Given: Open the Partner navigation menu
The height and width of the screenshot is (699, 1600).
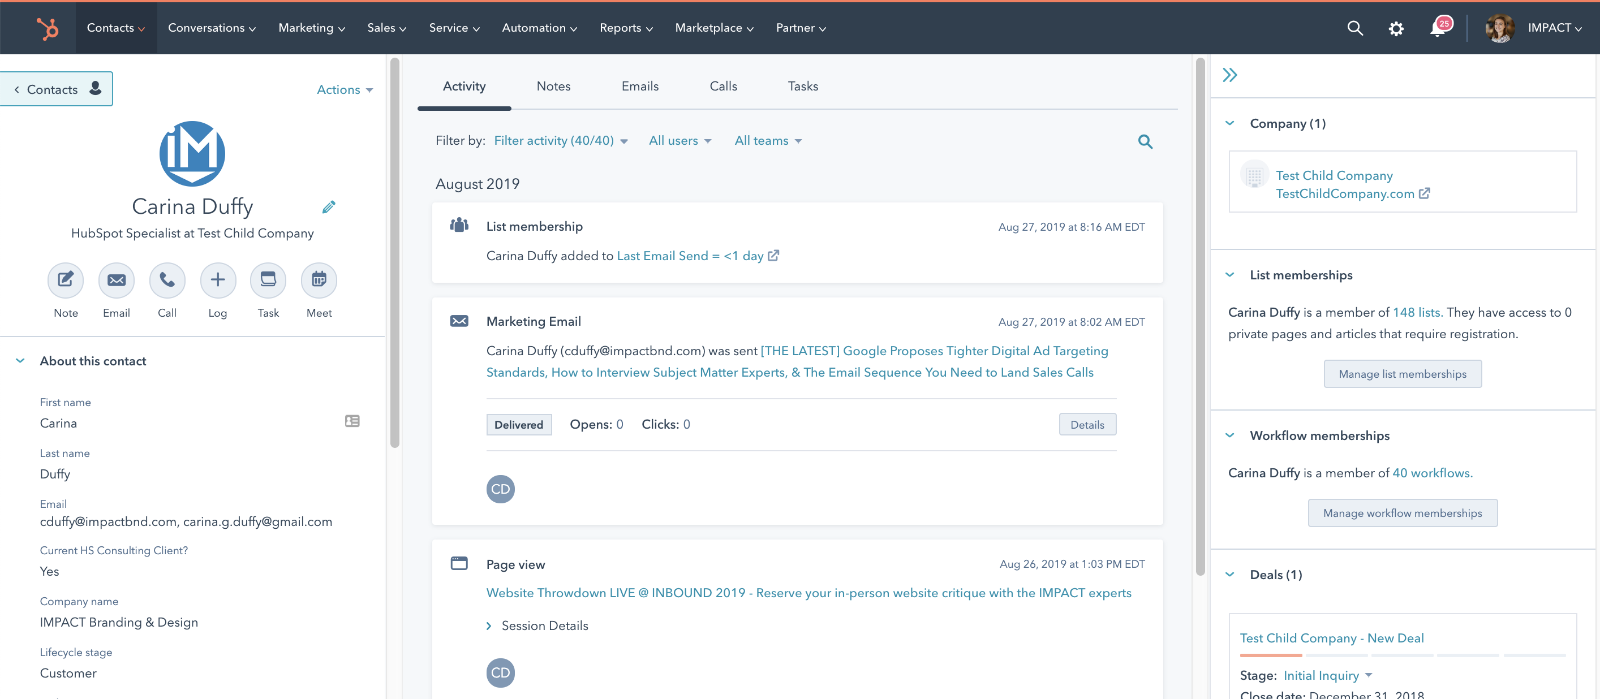Looking at the screenshot, I should click(x=801, y=28).
